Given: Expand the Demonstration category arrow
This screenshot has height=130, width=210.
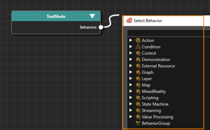Looking at the screenshot, I should (131, 59).
